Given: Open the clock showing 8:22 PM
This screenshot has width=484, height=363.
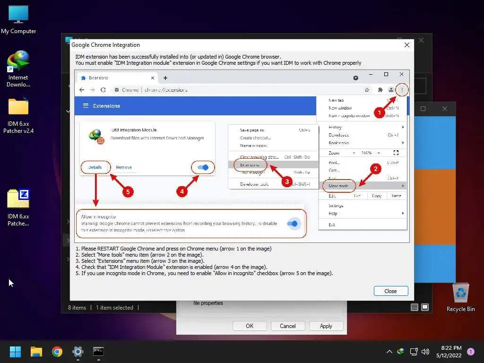Looking at the screenshot, I should [449, 352].
